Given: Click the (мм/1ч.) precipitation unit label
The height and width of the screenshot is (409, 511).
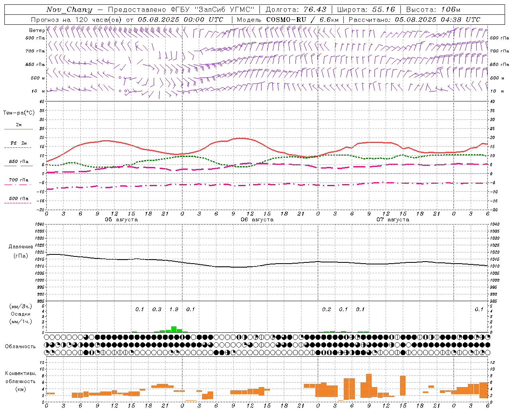Looking at the screenshot, I should pos(20,322).
